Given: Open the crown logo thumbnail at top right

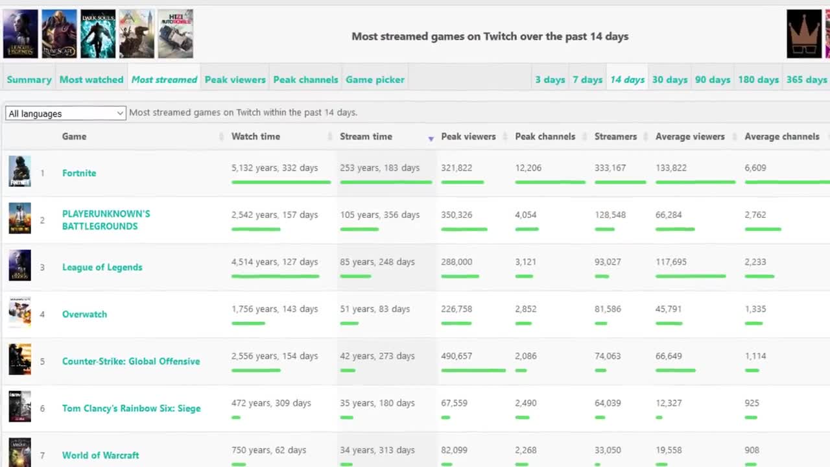Looking at the screenshot, I should click(x=804, y=34).
